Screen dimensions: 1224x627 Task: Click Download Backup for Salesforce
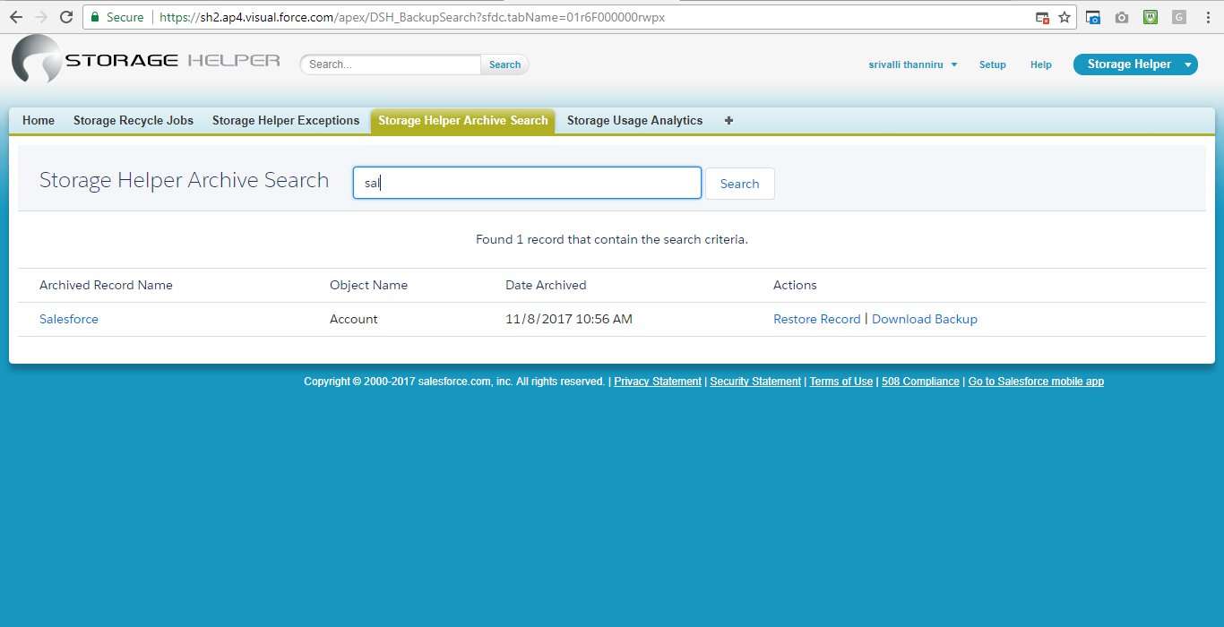(925, 319)
